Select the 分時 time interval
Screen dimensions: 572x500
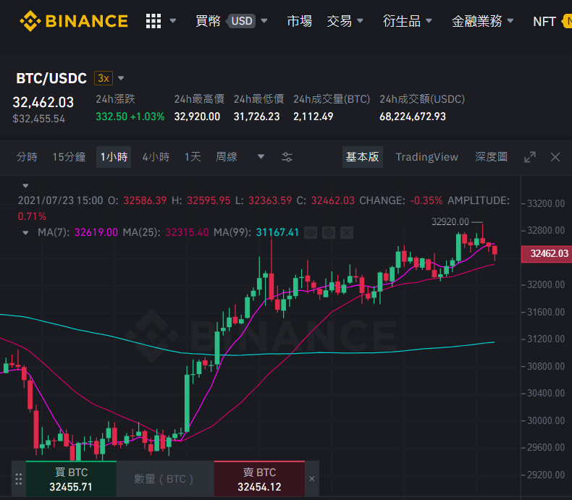click(x=27, y=157)
